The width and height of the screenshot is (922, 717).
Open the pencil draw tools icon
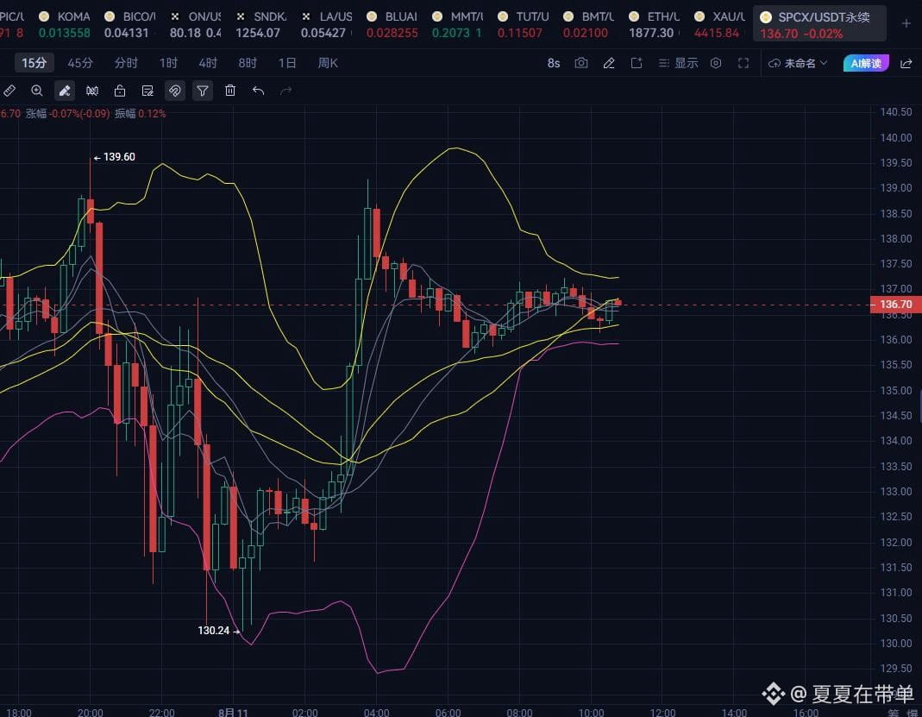[609, 63]
